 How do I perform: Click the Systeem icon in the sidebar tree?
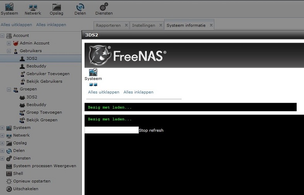9,128
